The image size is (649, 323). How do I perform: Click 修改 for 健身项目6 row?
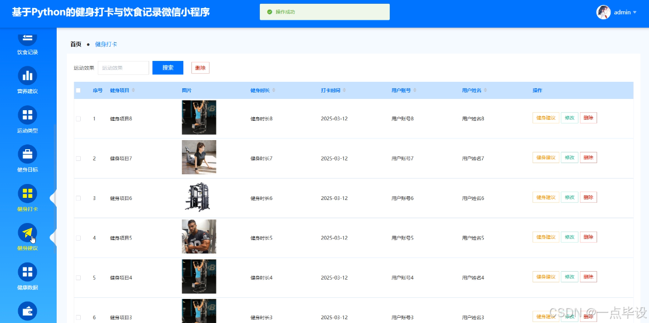[569, 197]
